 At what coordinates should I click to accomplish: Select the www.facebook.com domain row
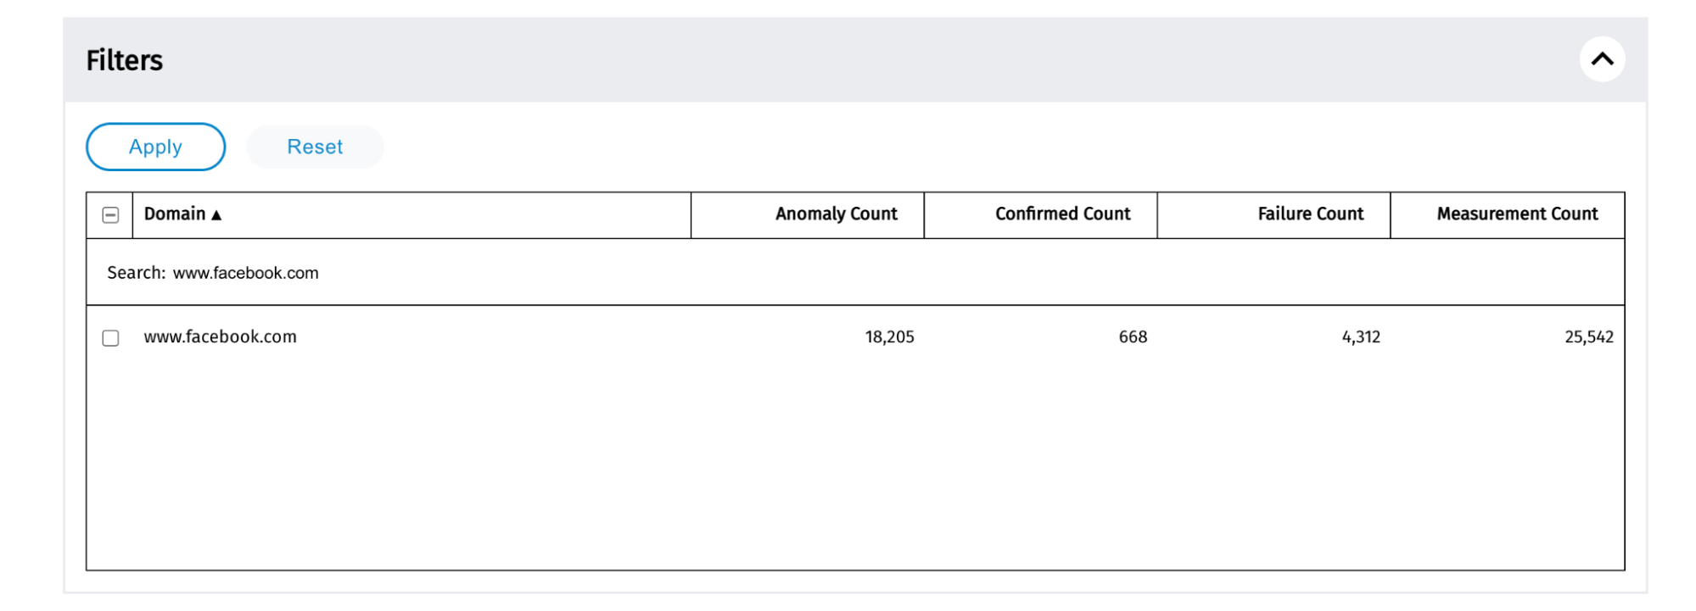click(221, 337)
